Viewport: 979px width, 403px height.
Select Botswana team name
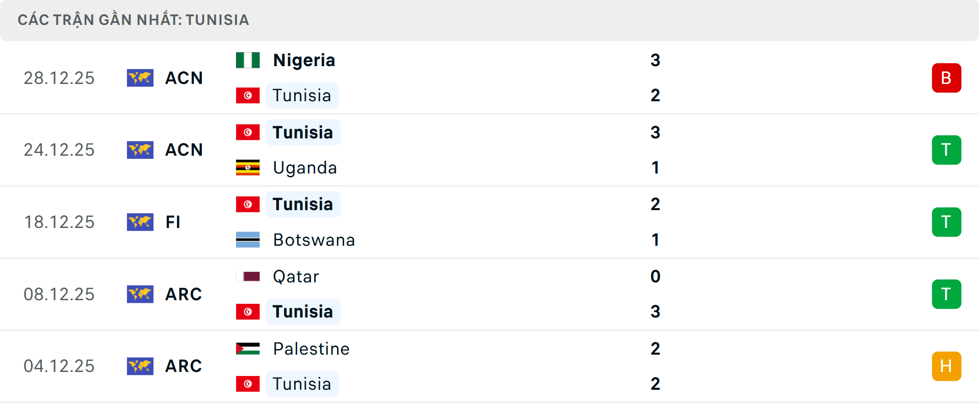[x=314, y=240]
